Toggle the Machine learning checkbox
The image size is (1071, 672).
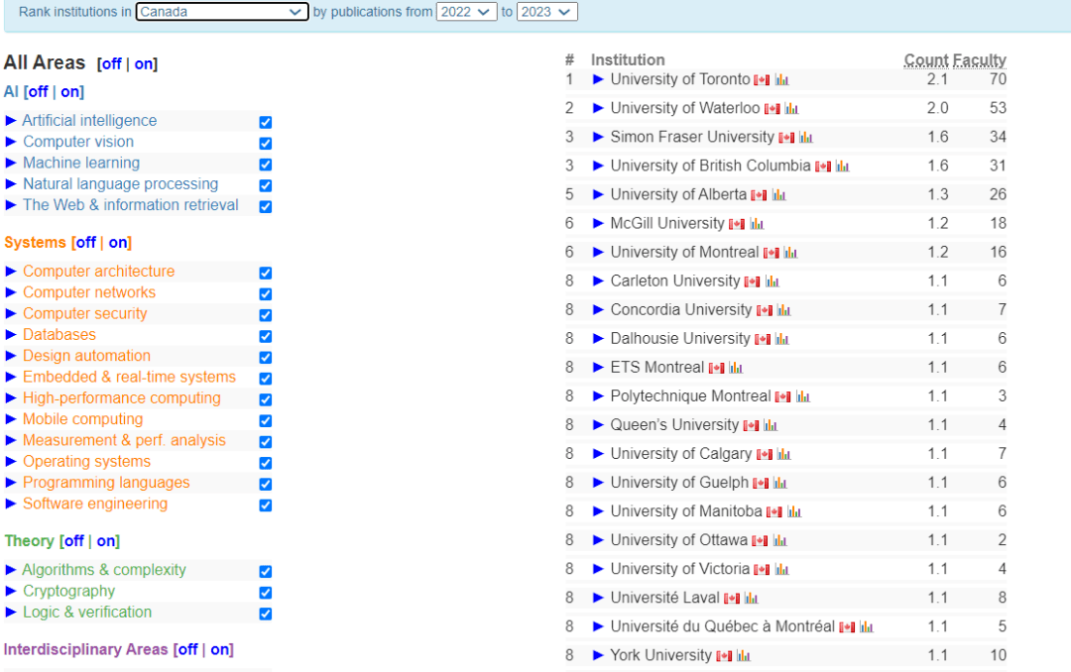pyautogui.click(x=266, y=165)
